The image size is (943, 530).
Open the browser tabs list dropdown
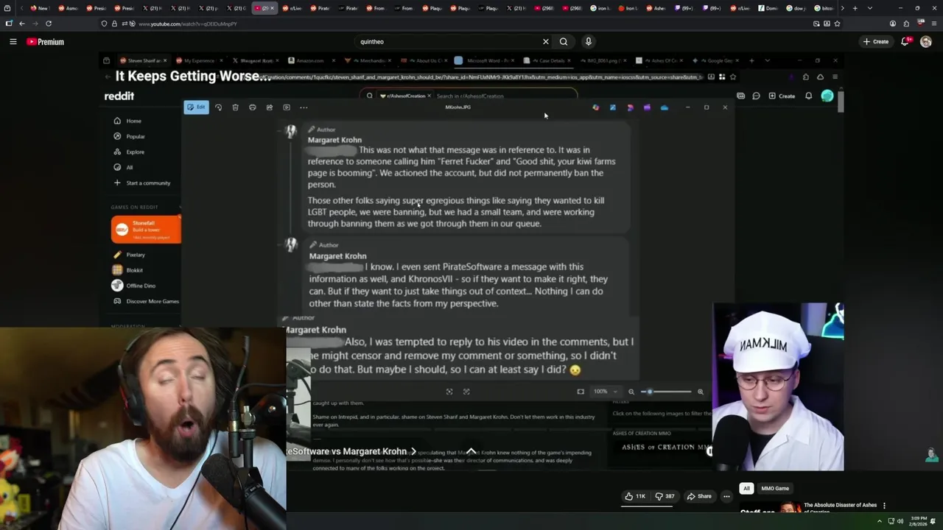[x=869, y=8]
